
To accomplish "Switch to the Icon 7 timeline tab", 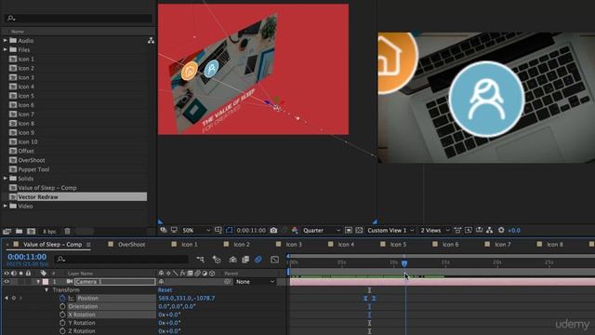I will tap(503, 245).
